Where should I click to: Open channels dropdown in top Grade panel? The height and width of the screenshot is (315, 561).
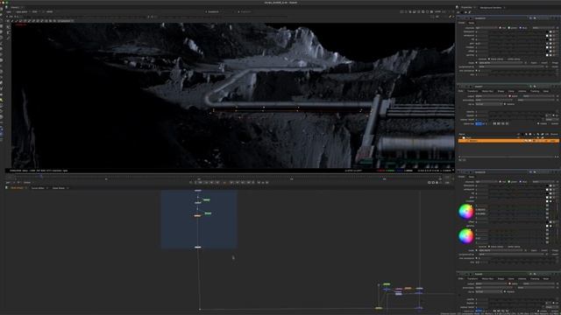pyautogui.click(x=486, y=27)
